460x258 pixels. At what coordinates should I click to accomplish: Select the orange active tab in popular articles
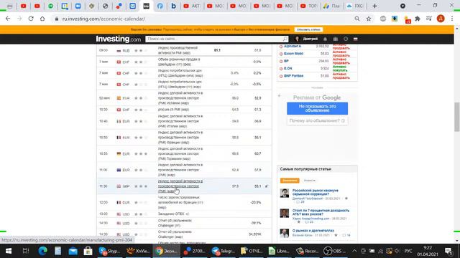[x=290, y=181]
